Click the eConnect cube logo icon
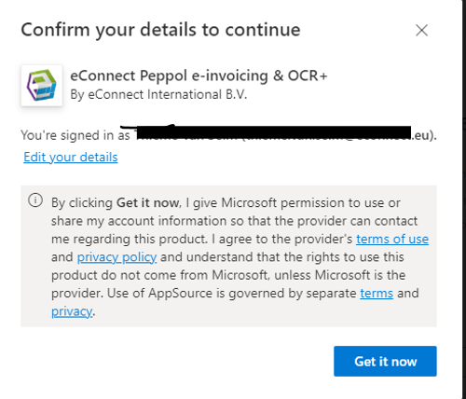 (x=42, y=86)
